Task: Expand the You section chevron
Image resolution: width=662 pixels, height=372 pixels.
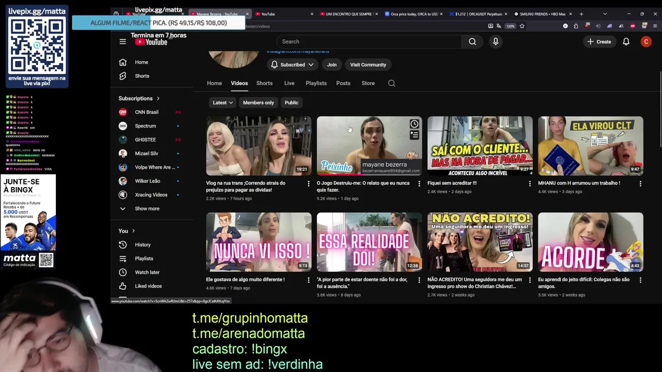Action: click(x=133, y=231)
